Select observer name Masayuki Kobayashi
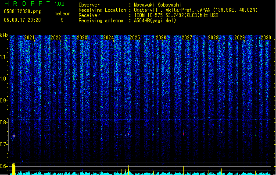 pos(158,5)
